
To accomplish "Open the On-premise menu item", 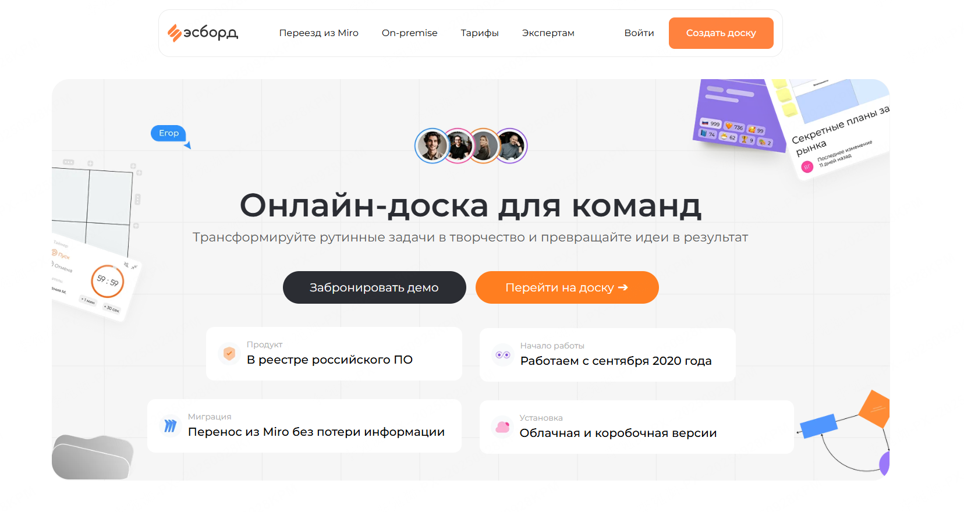I will click(x=409, y=33).
